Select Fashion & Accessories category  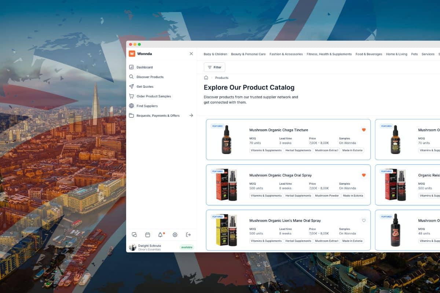pos(286,54)
